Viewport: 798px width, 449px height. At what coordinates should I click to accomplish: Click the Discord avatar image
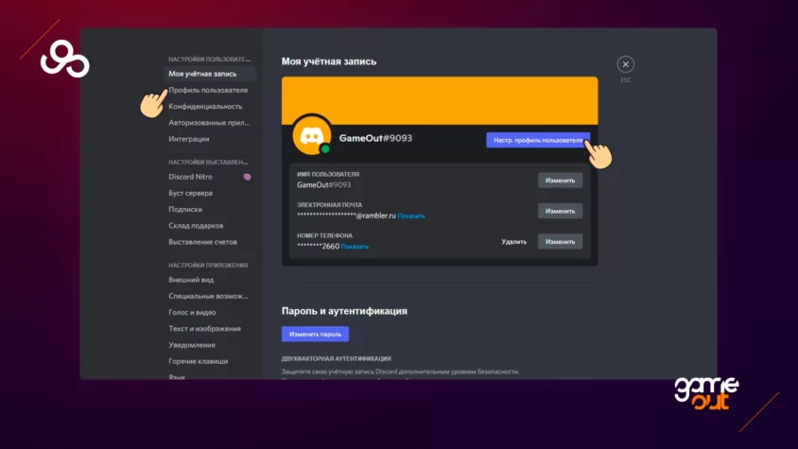(x=311, y=136)
